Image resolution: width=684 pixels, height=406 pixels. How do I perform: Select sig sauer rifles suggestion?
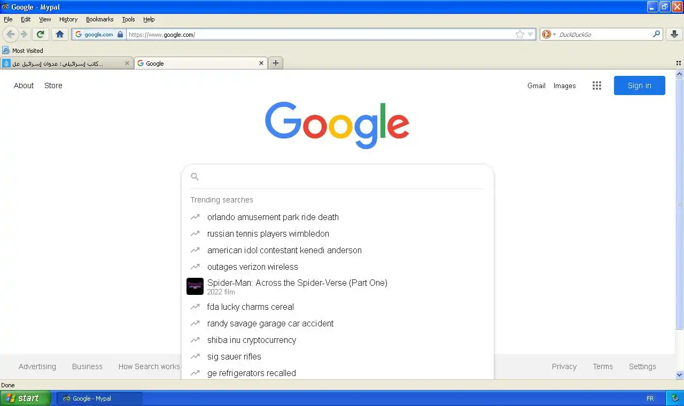coord(337,356)
